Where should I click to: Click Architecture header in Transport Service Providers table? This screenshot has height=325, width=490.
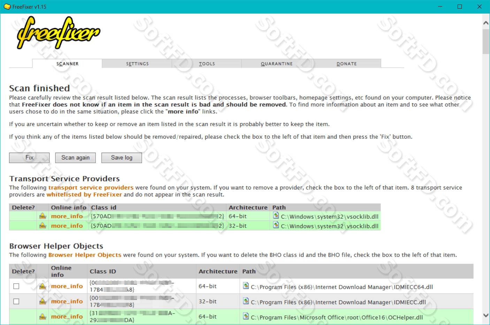click(x=248, y=208)
